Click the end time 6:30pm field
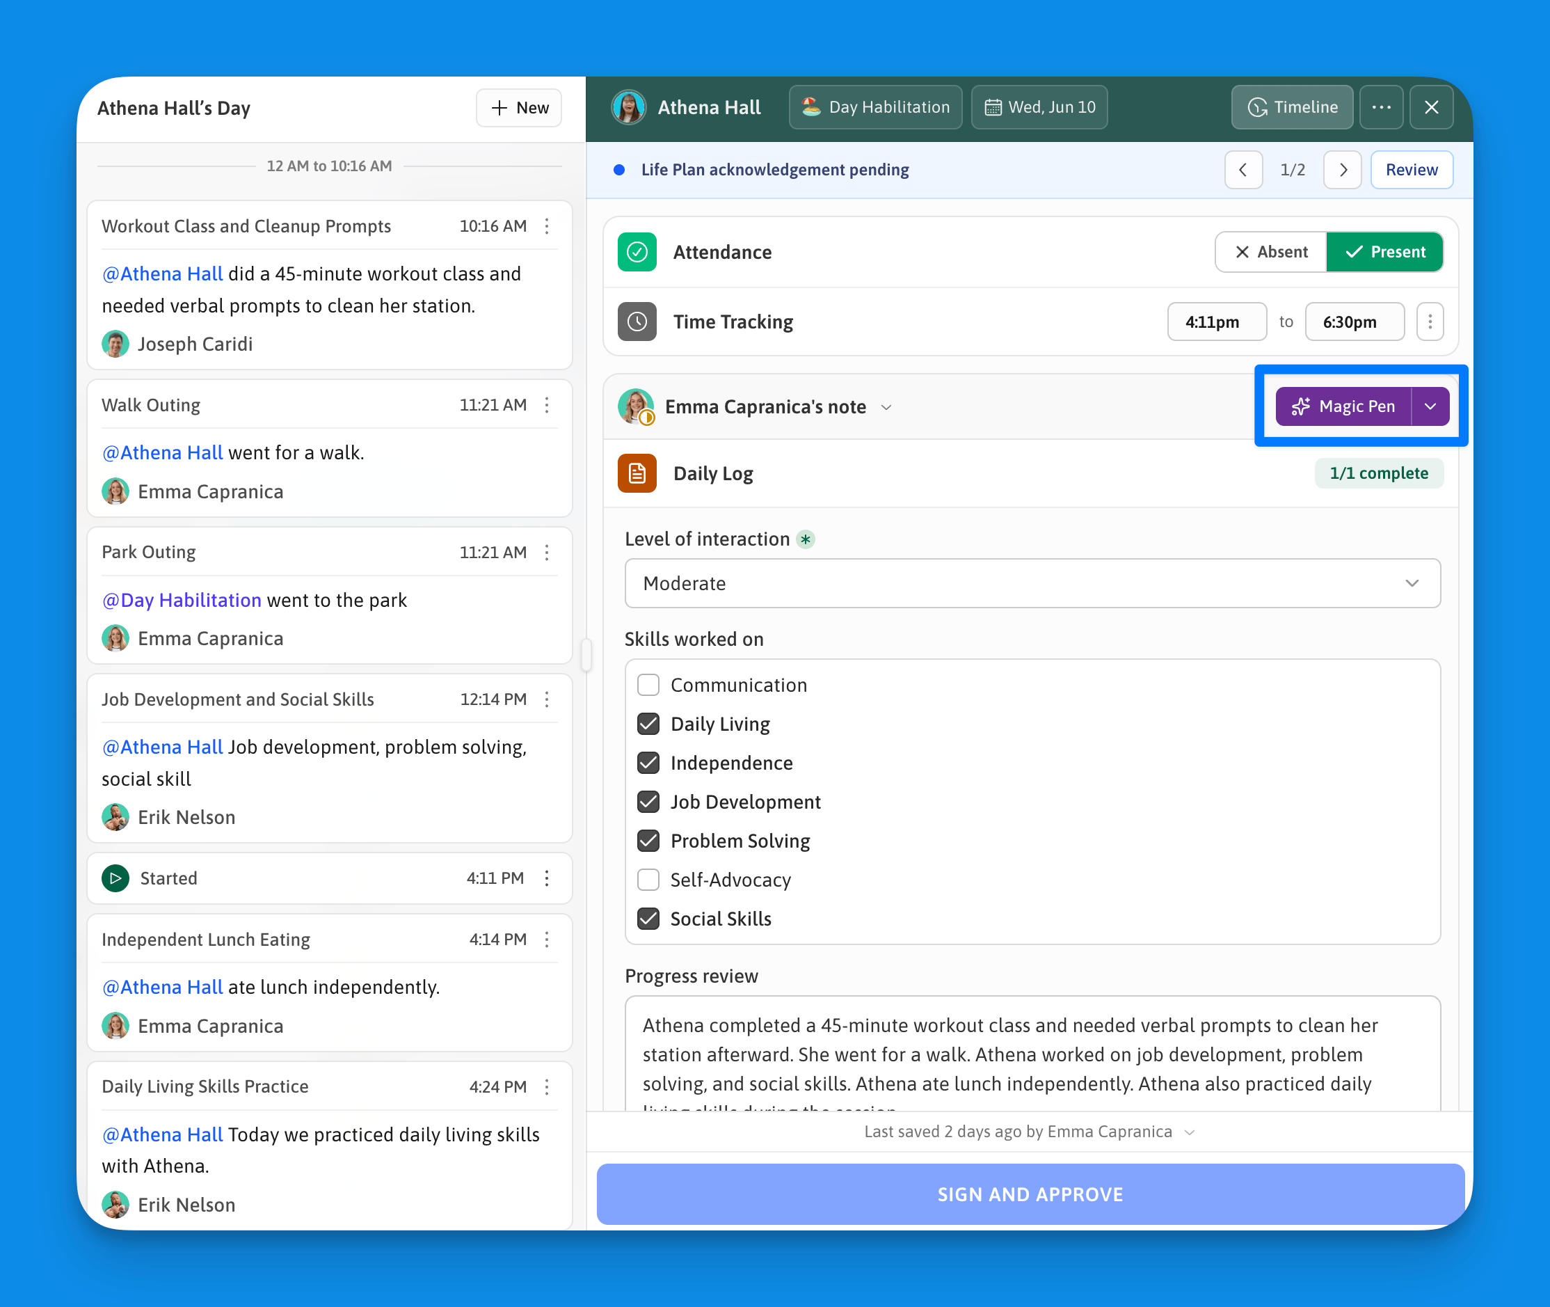This screenshot has width=1550, height=1307. tap(1355, 322)
